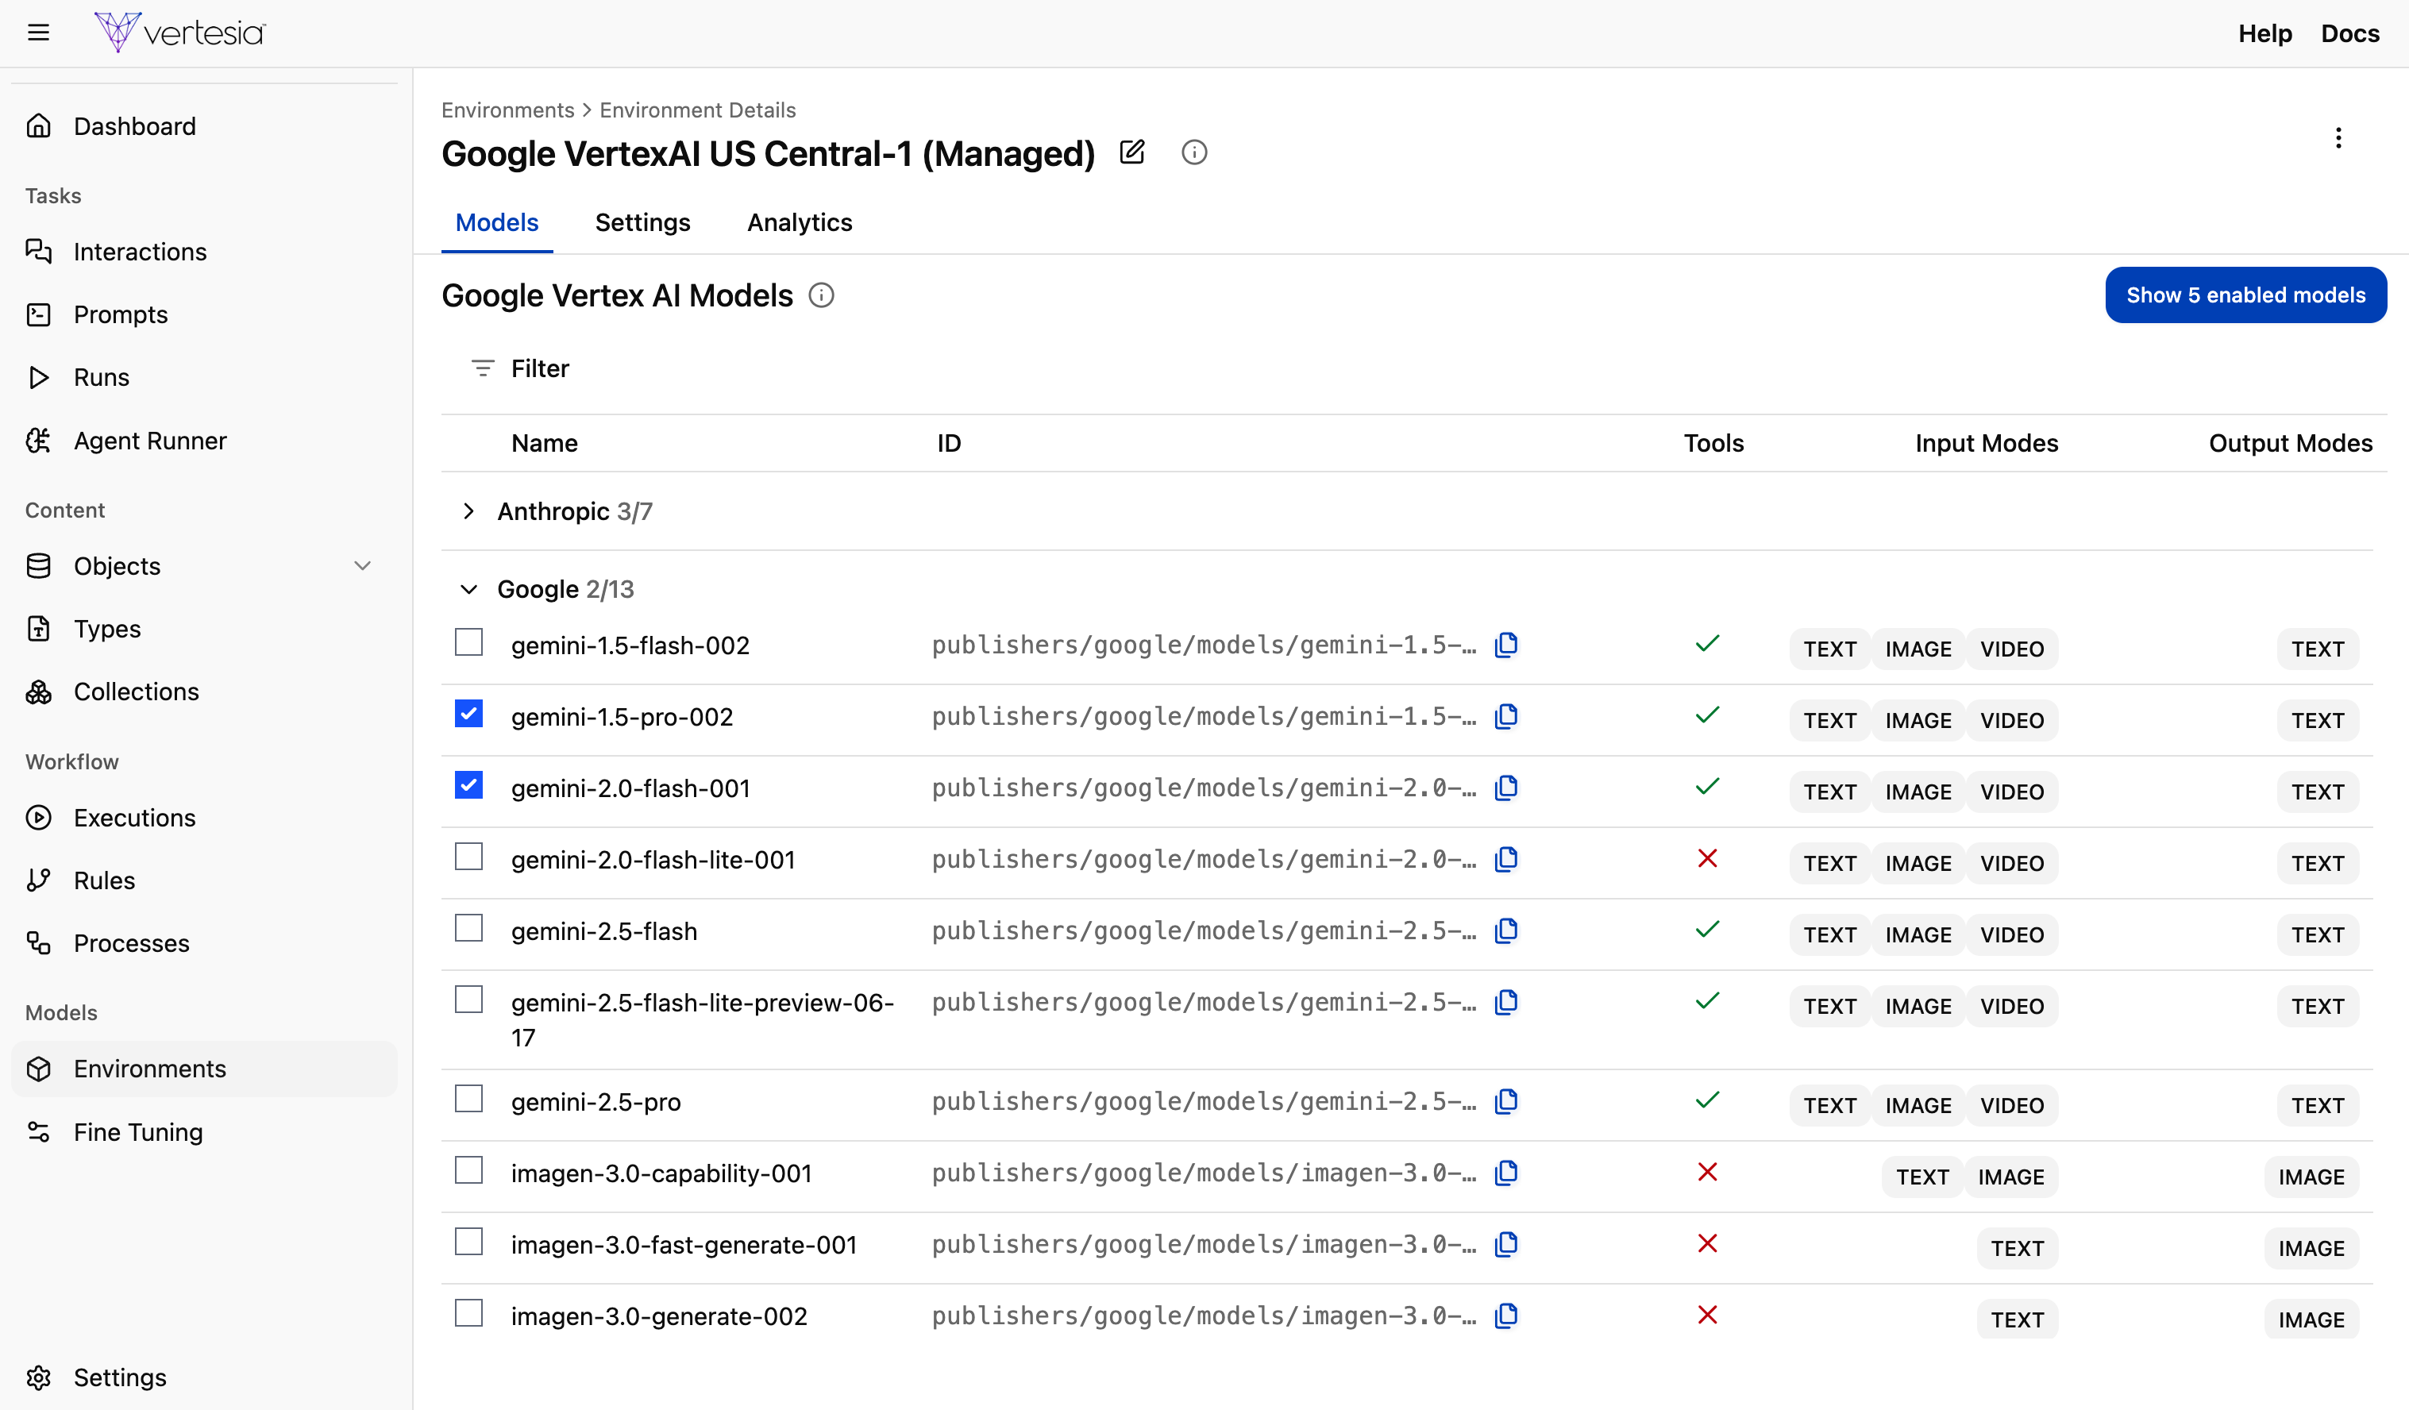Switch to the Analytics tab
This screenshot has width=2409, height=1410.
(800, 223)
